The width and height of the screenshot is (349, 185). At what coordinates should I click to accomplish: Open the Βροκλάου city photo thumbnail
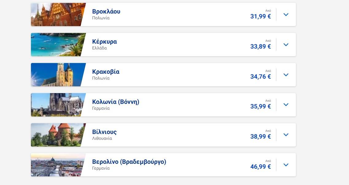pos(57,14)
